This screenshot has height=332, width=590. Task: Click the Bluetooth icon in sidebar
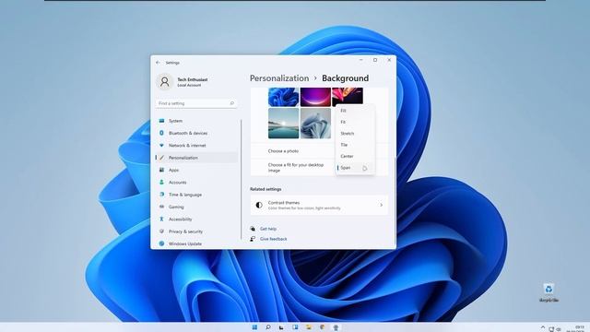coord(162,133)
